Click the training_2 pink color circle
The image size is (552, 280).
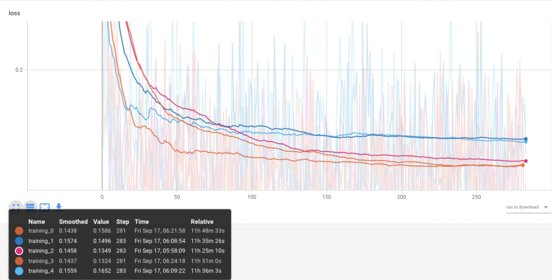pos(19,251)
